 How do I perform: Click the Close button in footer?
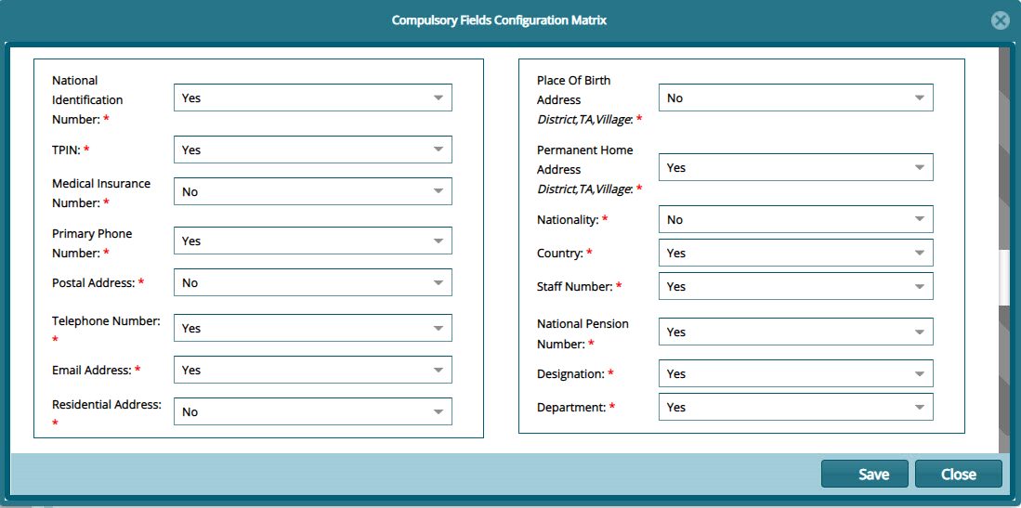(959, 474)
